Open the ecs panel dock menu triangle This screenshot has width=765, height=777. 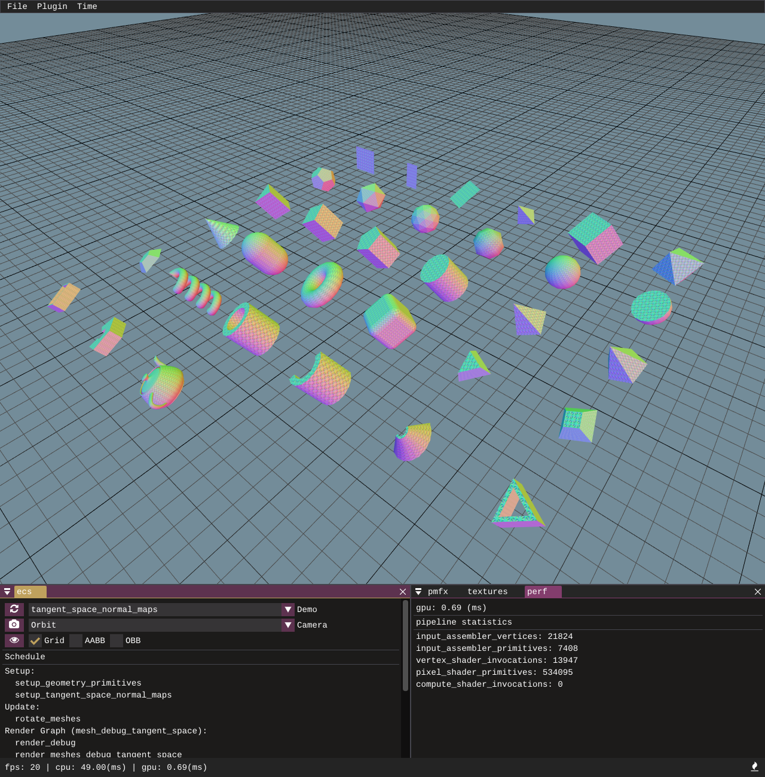[x=7, y=592]
